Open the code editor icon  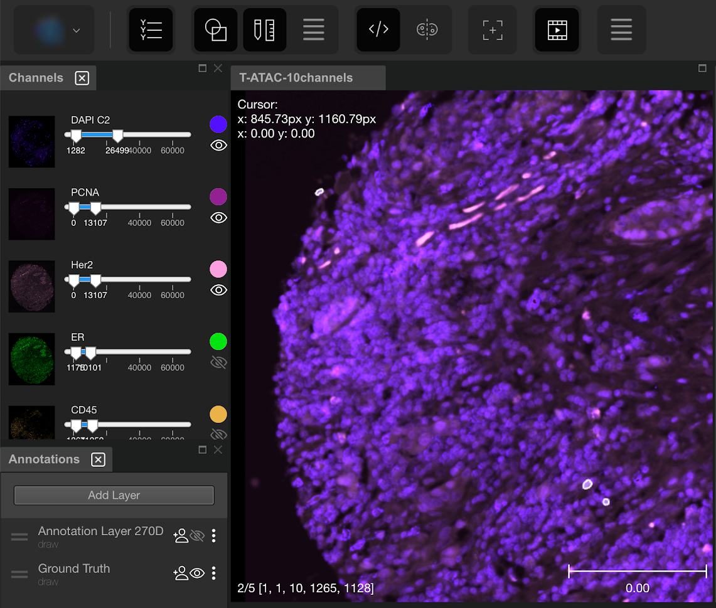tap(378, 29)
